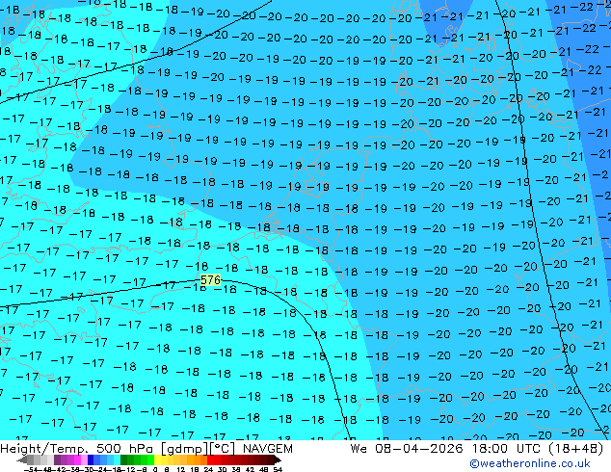
Task: Click the grey left arrow of legend
Action: [22, 459]
